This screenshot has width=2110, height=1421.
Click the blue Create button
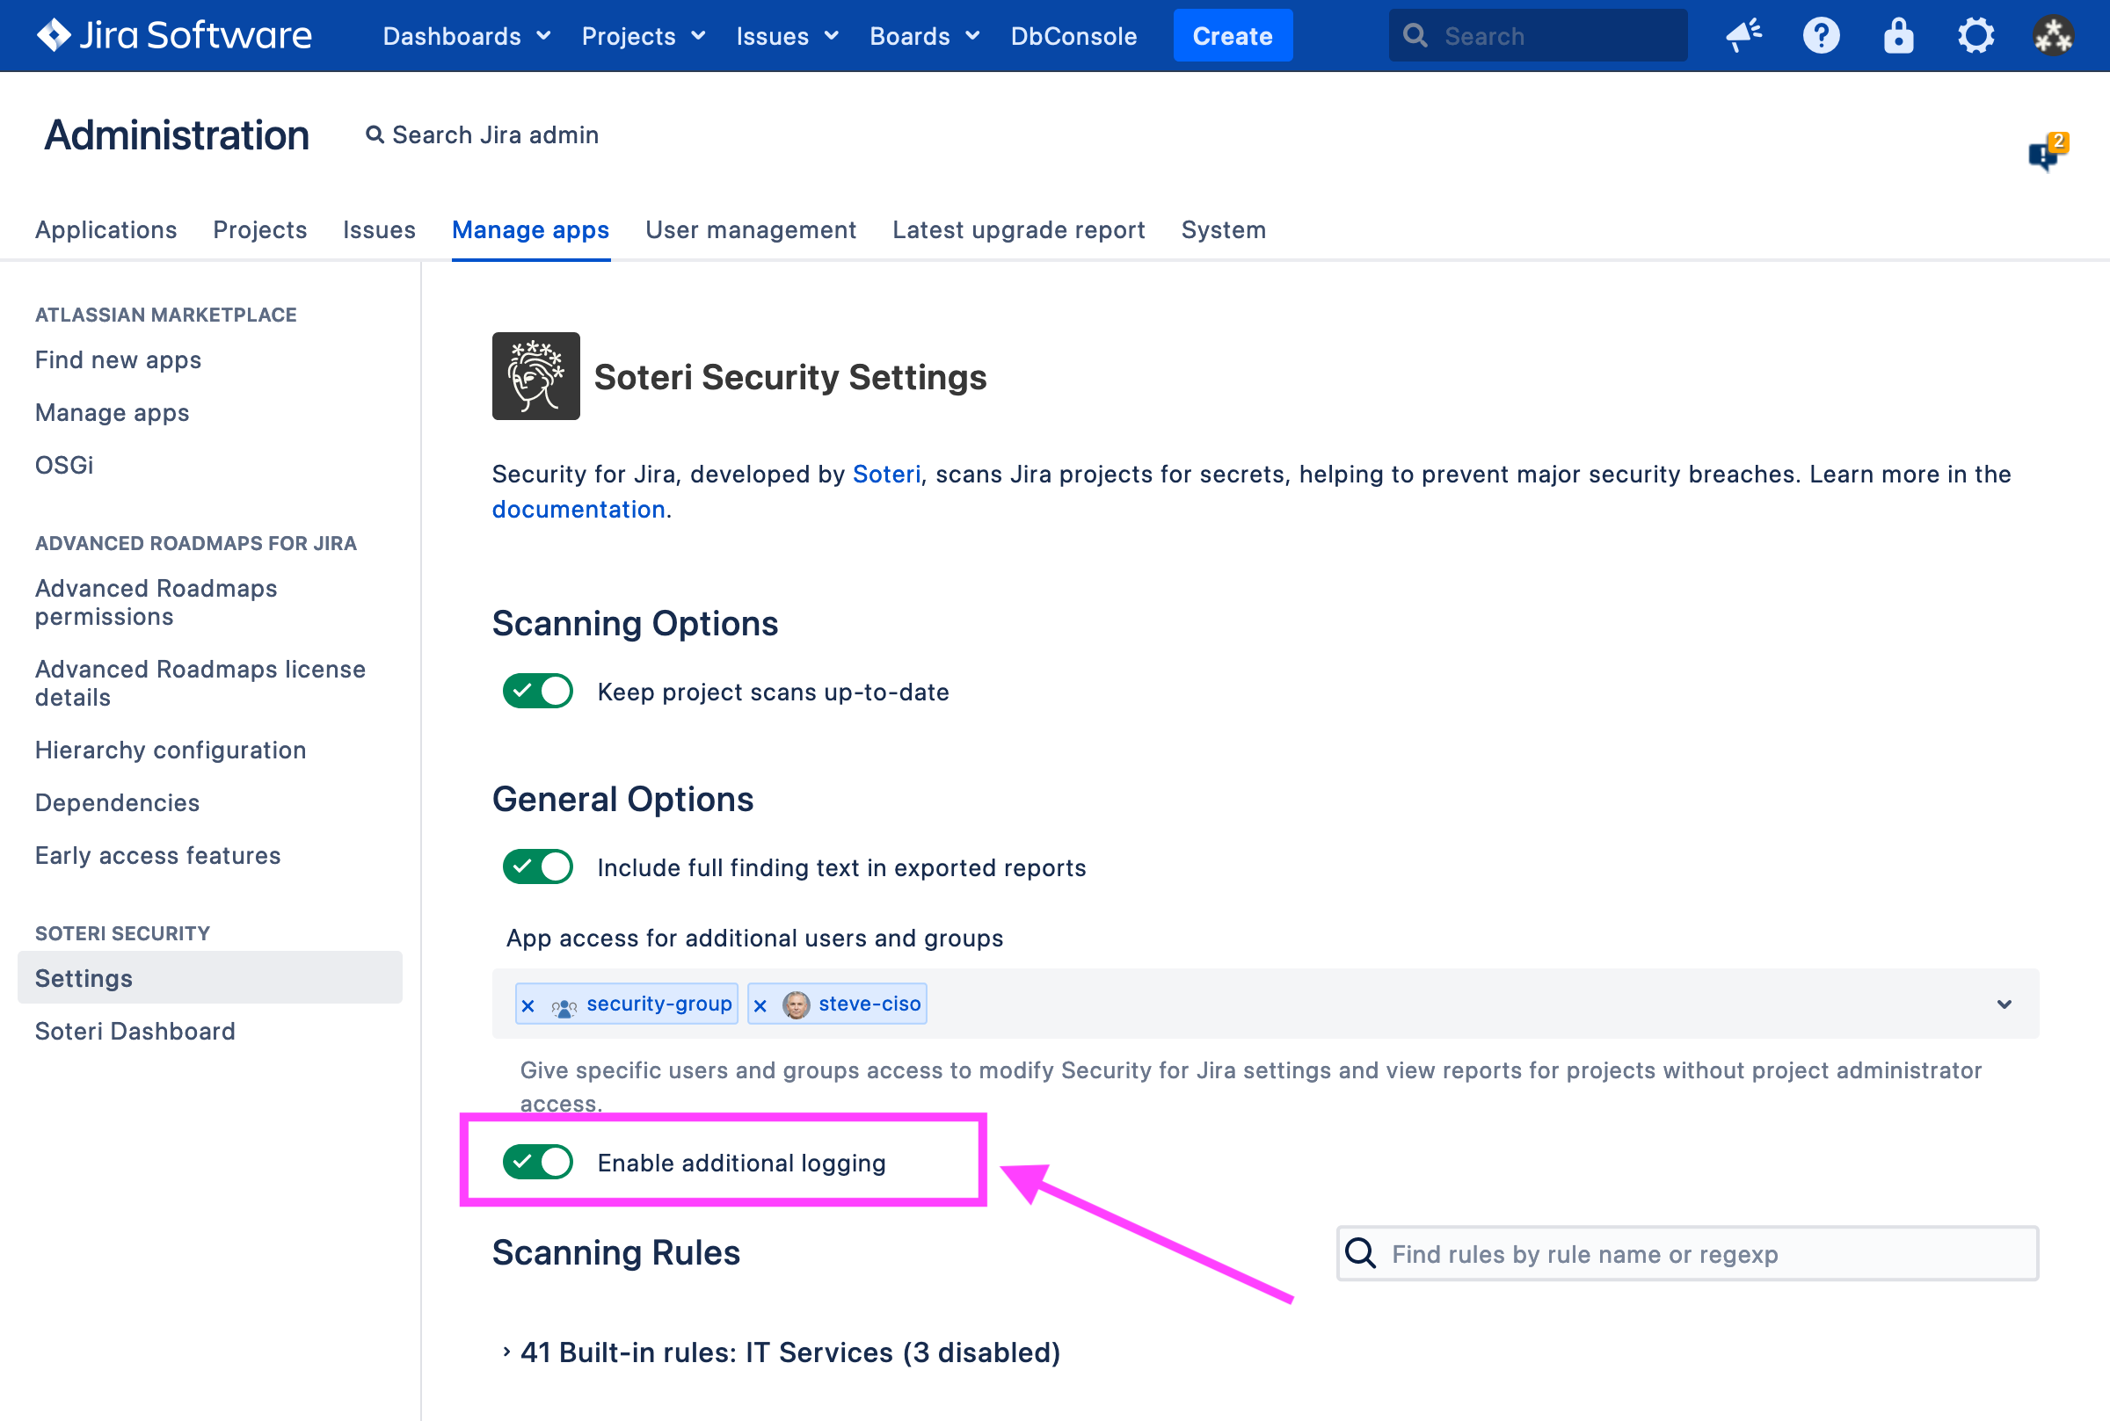coord(1232,36)
